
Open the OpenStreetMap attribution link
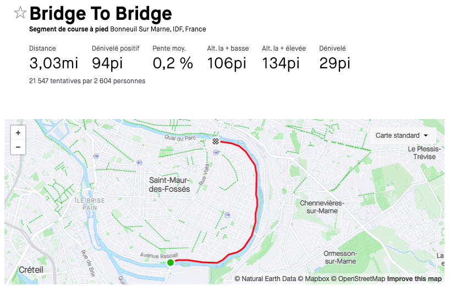361,279
